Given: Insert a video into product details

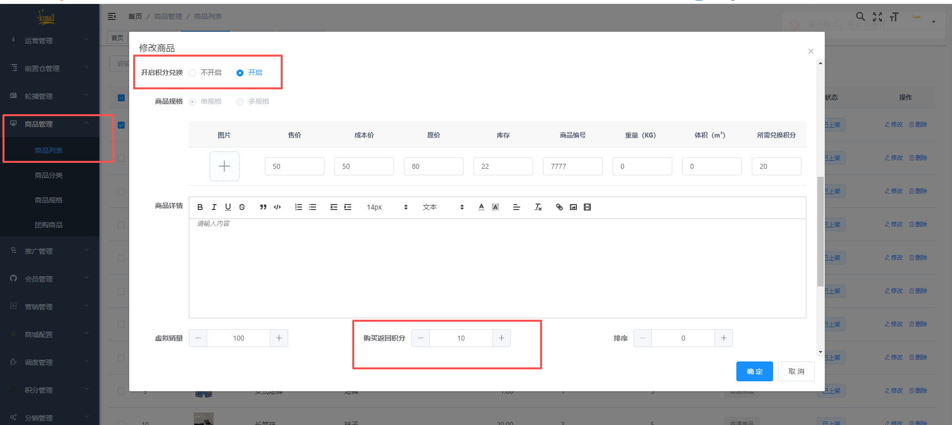Looking at the screenshot, I should [x=587, y=207].
